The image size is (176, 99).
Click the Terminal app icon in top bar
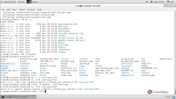[29, 2]
